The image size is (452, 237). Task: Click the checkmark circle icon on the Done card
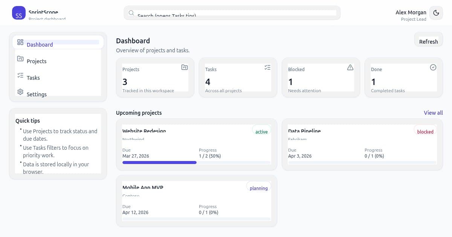point(433,67)
